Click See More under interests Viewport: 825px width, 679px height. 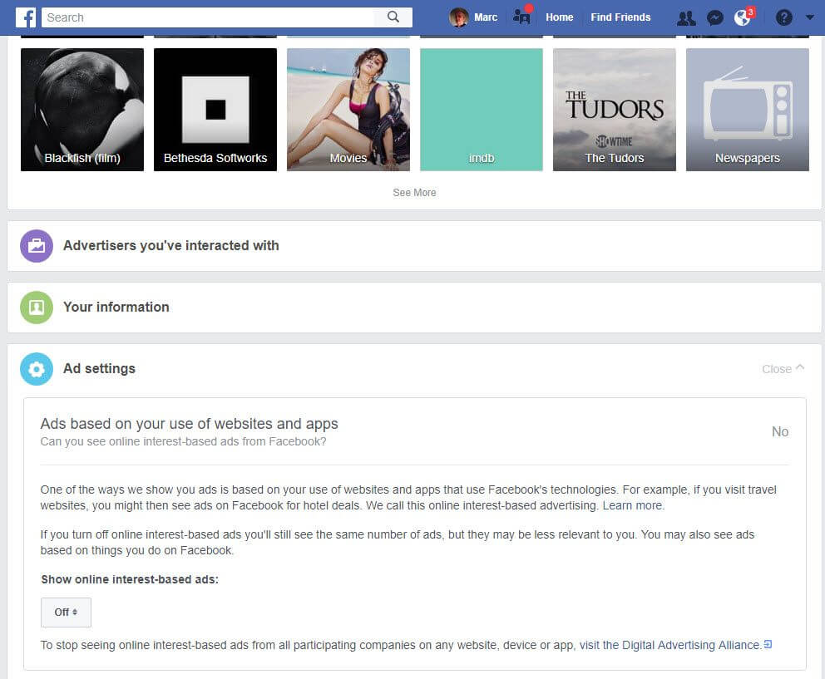tap(414, 193)
